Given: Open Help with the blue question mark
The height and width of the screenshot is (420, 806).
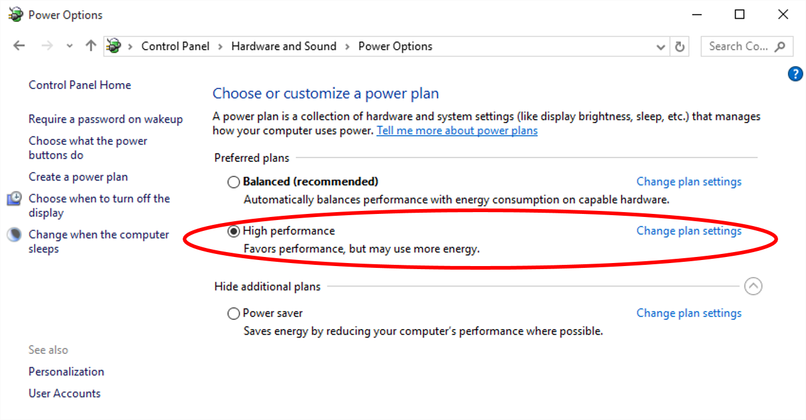Looking at the screenshot, I should (x=795, y=74).
